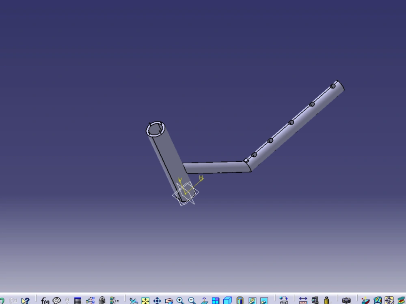This screenshot has width=406, height=304.
Task: Click the Measure Inertia weight icon
Action: (x=326, y=300)
